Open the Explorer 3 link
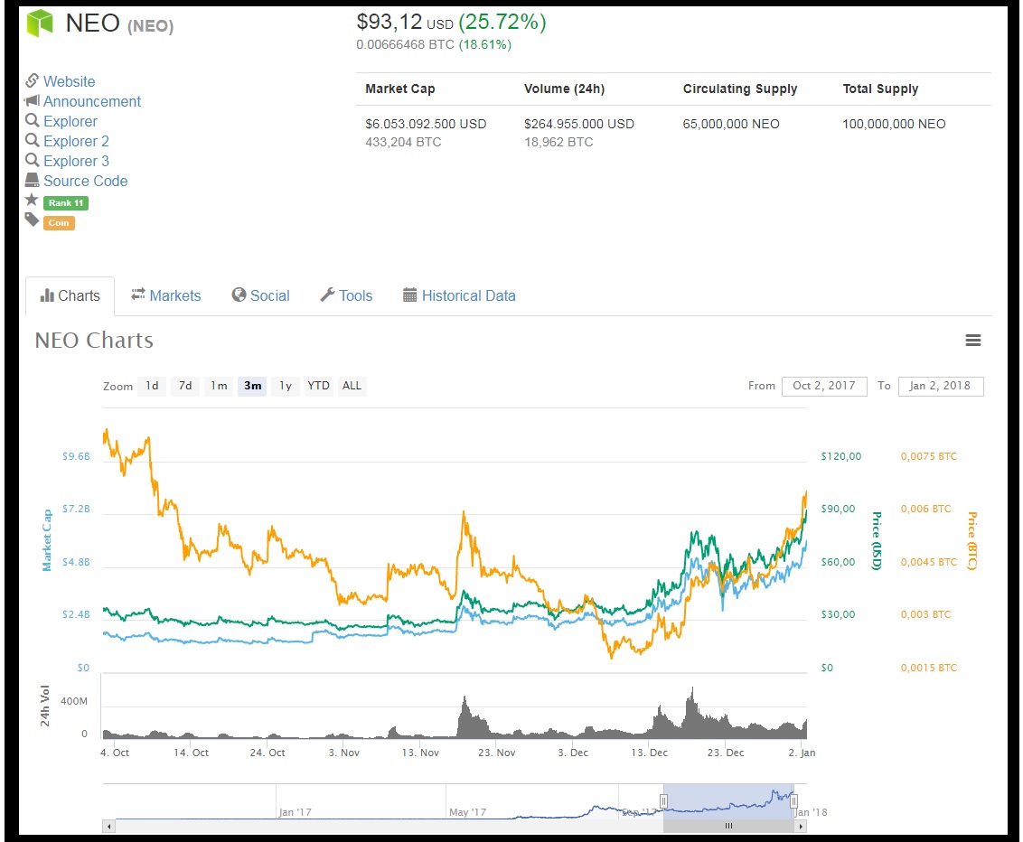Screen dimensions: 1023x842 [x=76, y=161]
